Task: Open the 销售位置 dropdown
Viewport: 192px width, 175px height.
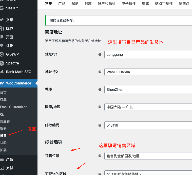Action: [x=148, y=156]
